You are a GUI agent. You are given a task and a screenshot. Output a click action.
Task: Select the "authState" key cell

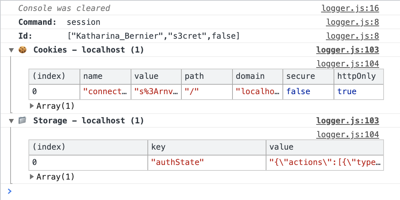coord(207,162)
